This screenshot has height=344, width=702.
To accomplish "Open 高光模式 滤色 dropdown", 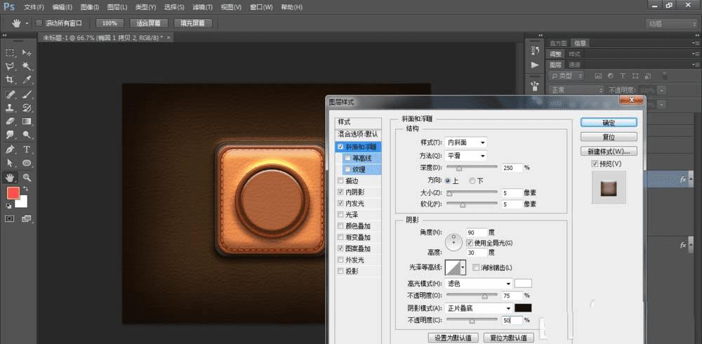I will point(479,284).
